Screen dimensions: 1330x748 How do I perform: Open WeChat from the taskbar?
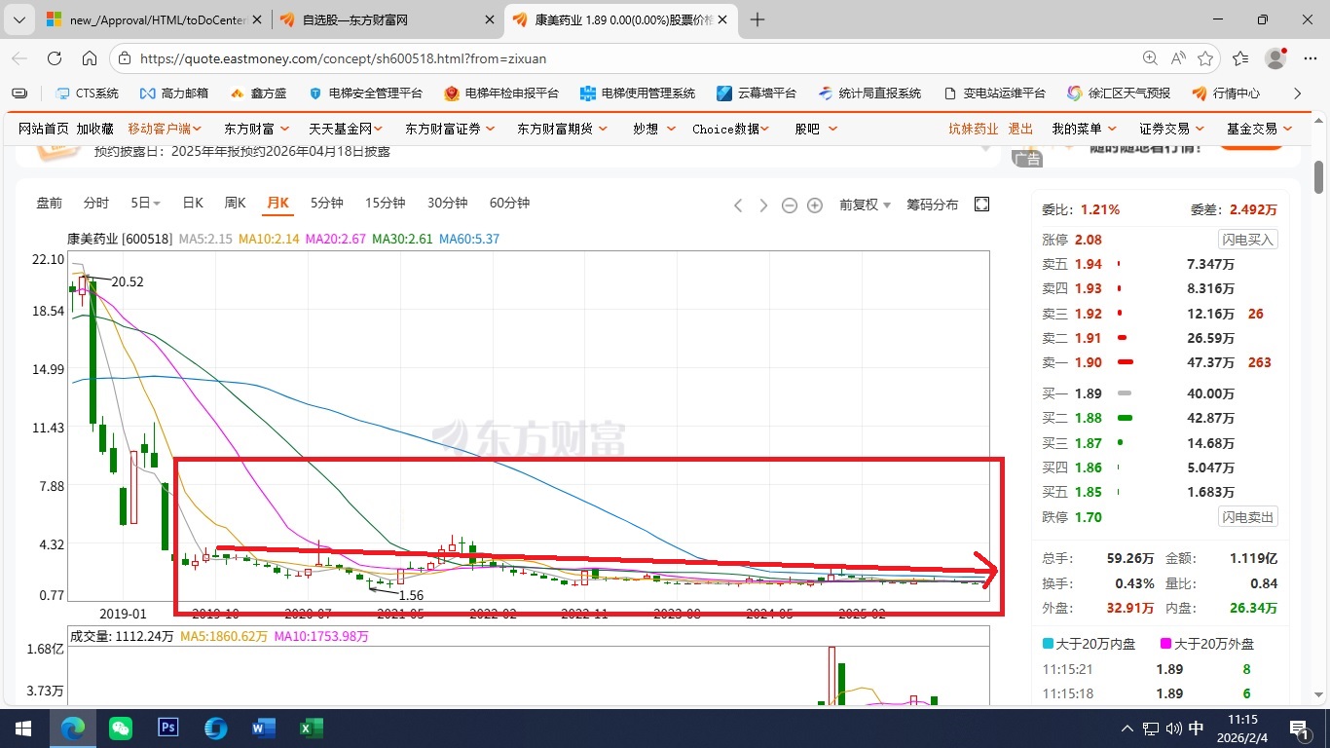coord(120,728)
